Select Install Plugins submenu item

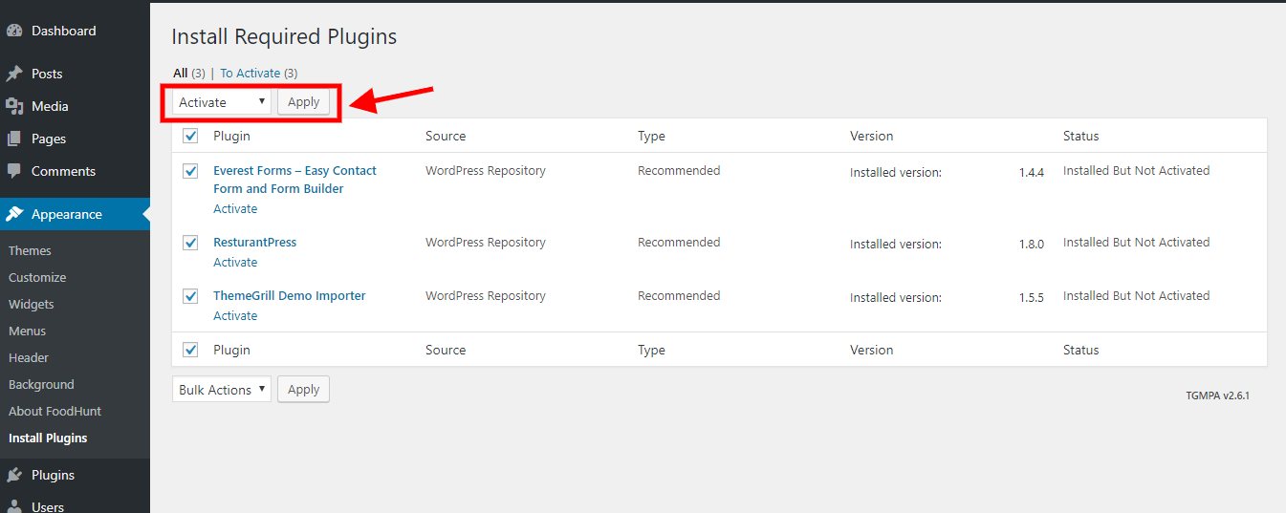48,438
